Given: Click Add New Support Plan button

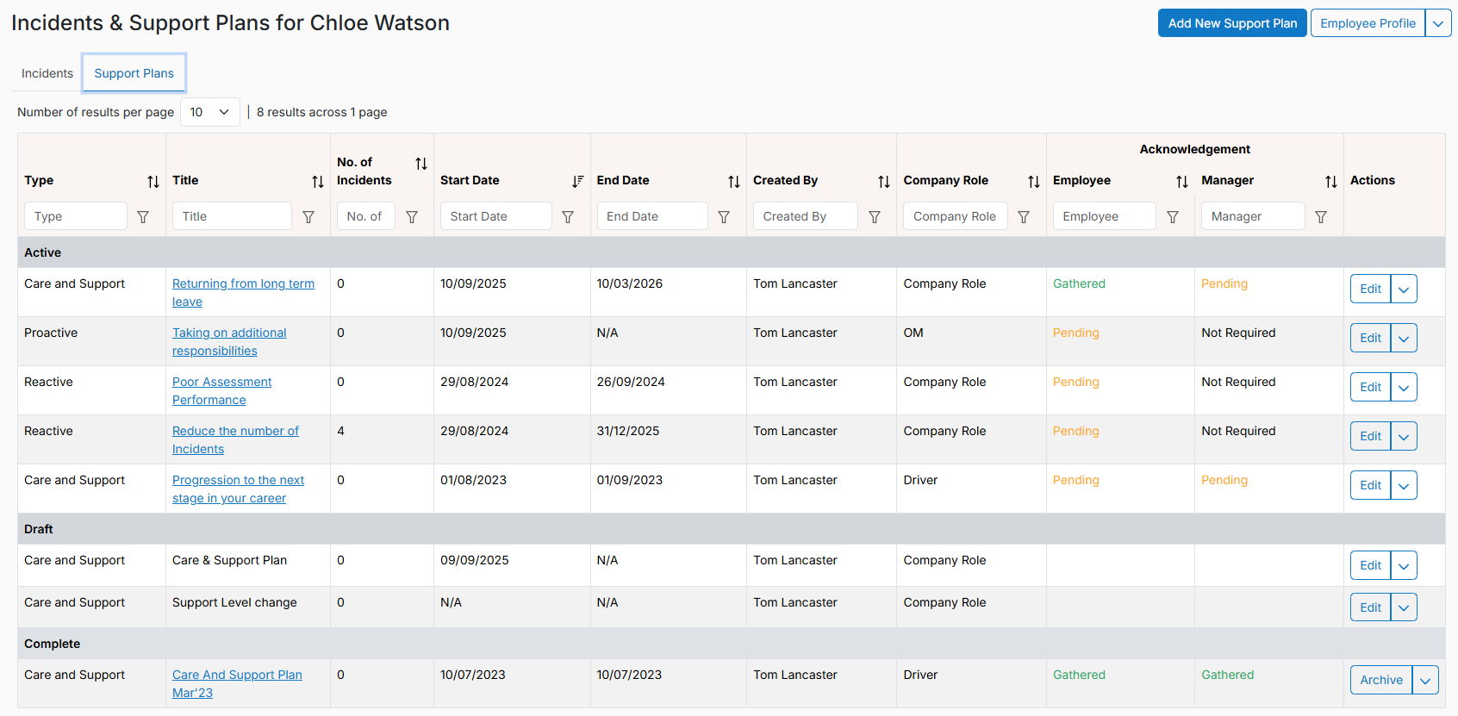Looking at the screenshot, I should (1232, 23).
